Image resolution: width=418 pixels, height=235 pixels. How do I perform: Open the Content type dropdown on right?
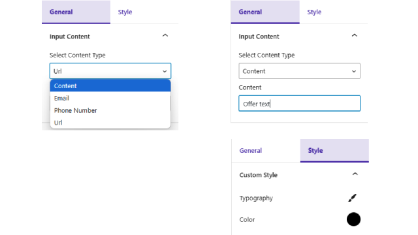[x=299, y=71]
